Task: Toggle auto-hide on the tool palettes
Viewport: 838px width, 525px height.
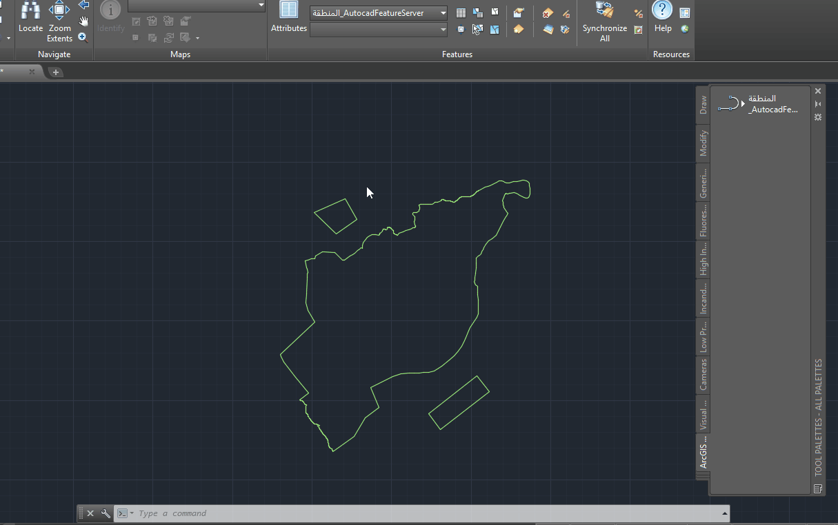Action: [818, 104]
